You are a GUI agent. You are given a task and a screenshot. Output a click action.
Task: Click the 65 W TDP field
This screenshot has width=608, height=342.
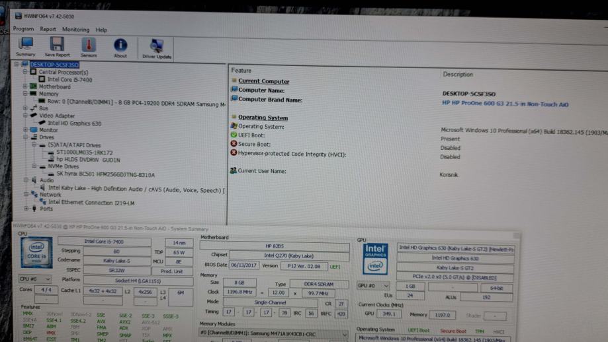pyautogui.click(x=179, y=252)
